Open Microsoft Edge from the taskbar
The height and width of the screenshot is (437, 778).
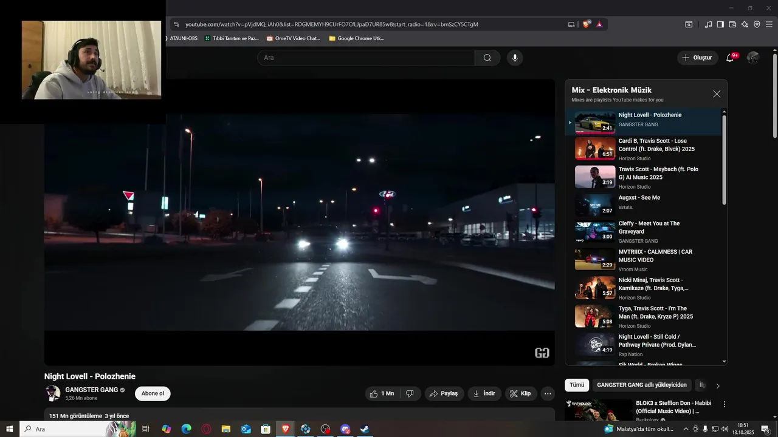(187, 429)
